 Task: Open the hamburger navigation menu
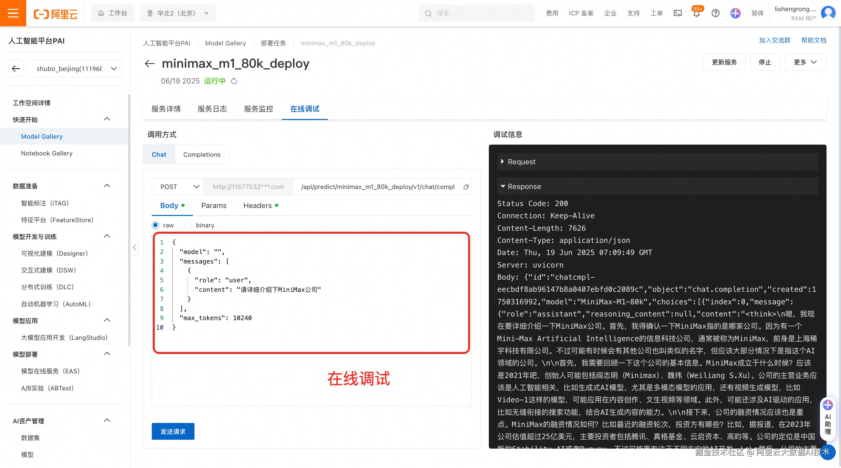tap(13, 13)
